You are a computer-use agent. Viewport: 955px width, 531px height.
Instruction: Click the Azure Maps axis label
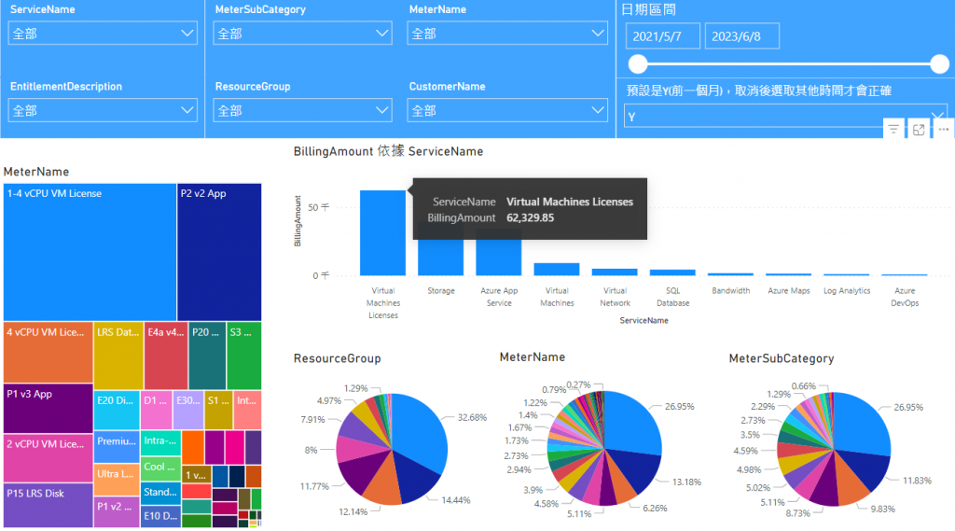click(x=789, y=291)
